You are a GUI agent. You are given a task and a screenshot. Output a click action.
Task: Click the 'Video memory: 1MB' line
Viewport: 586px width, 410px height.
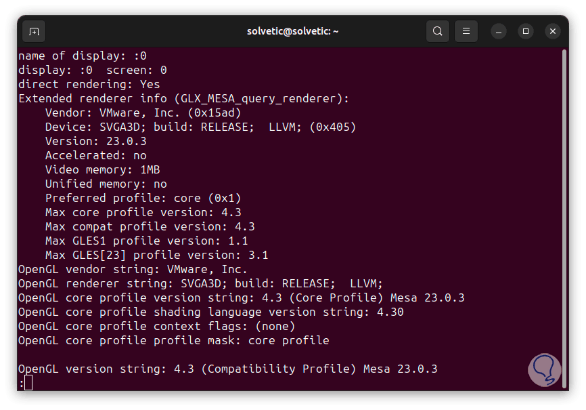[102, 169]
